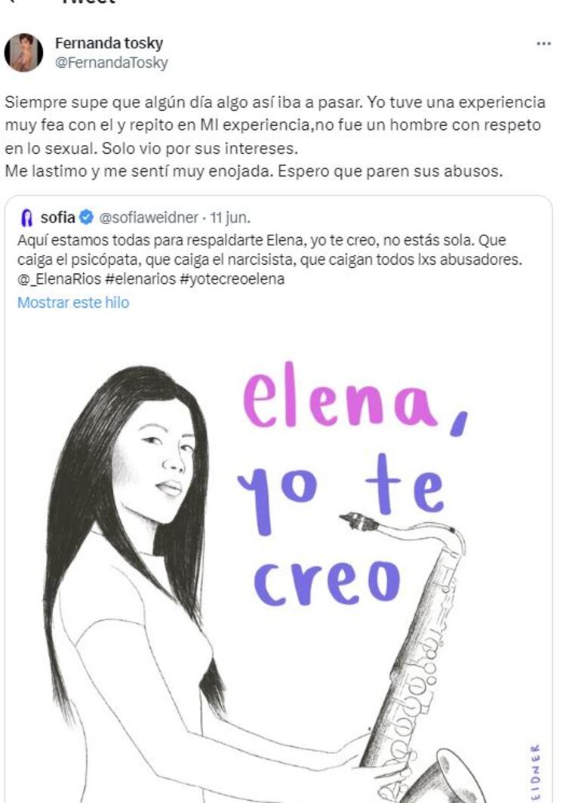566x803 pixels.
Task: Open Fernanda tosky's profile avatar
Action: point(23,52)
